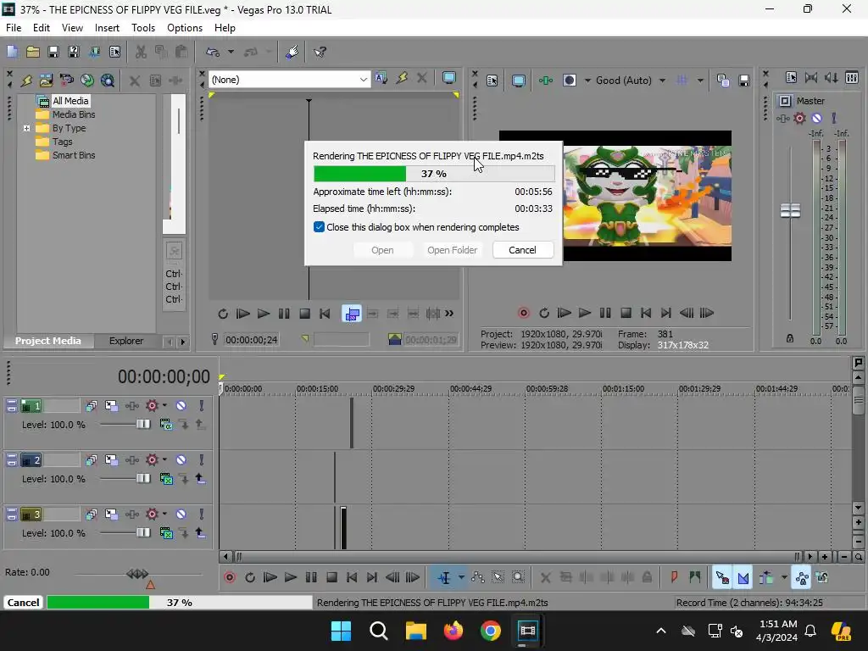Image resolution: width=868 pixels, height=651 pixels.
Task: Click the trimmer timecode field 00:00:00;24
Action: (x=252, y=339)
